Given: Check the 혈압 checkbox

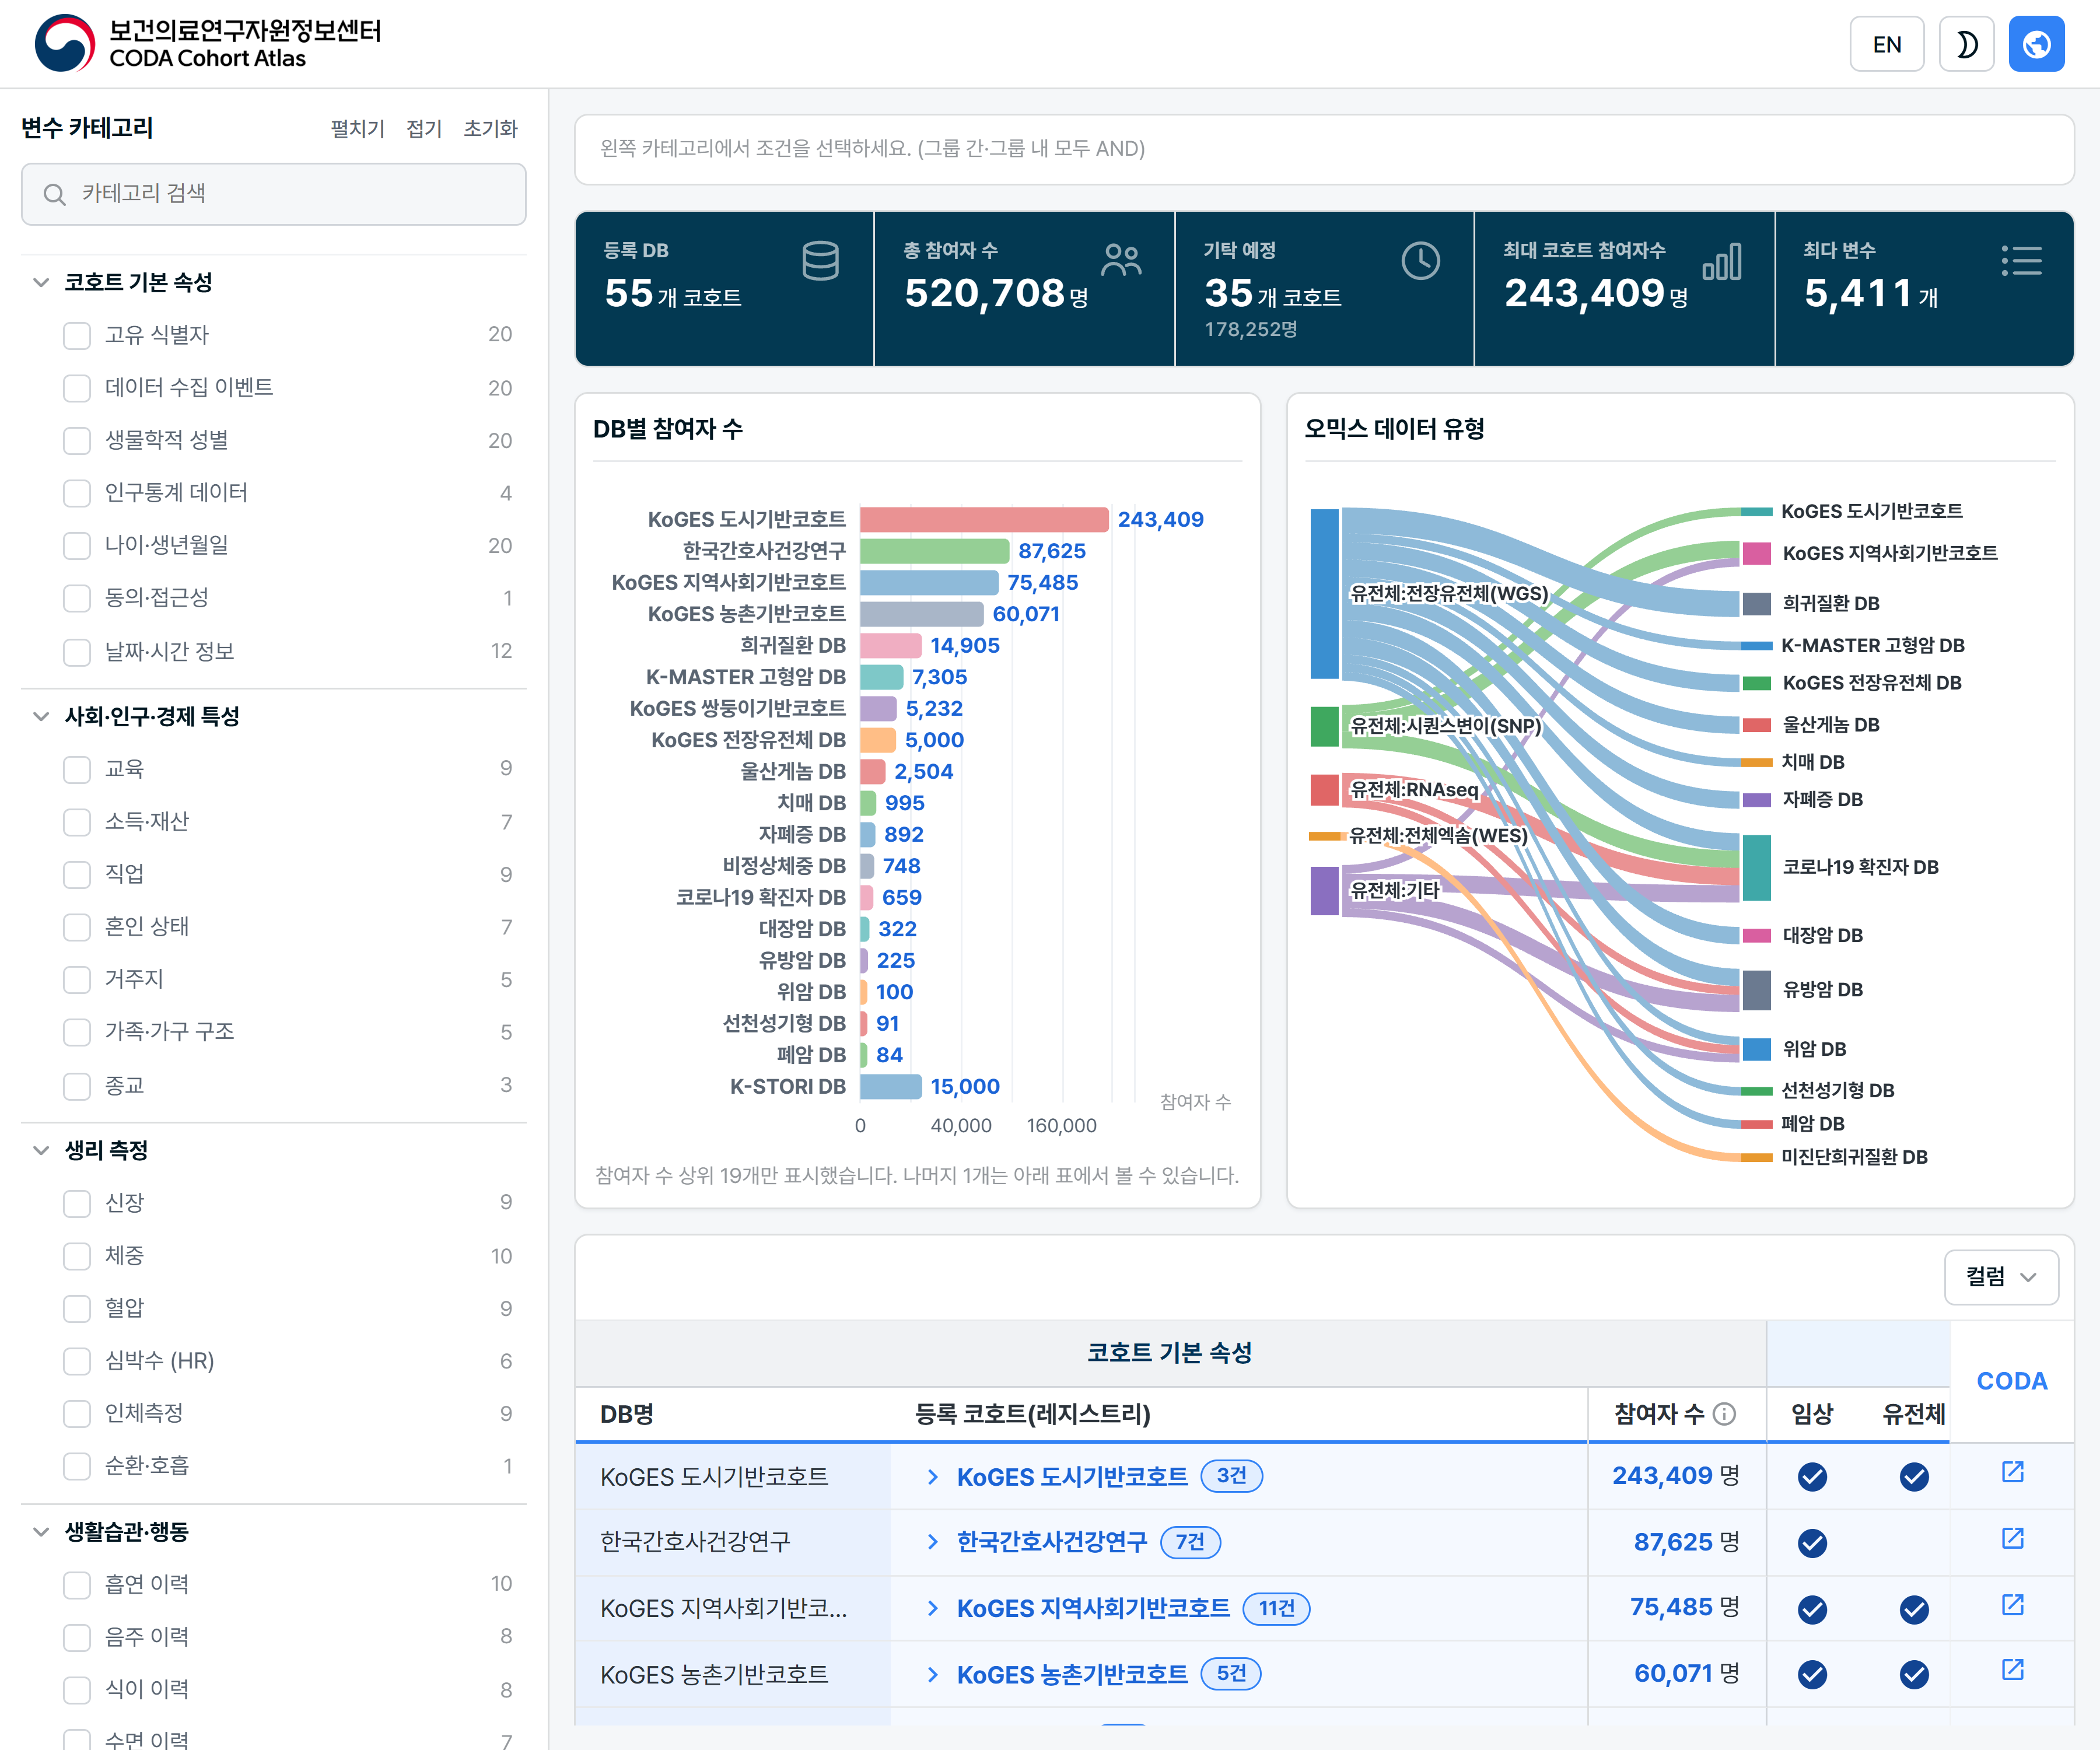Looking at the screenshot, I should pyautogui.click(x=77, y=1308).
